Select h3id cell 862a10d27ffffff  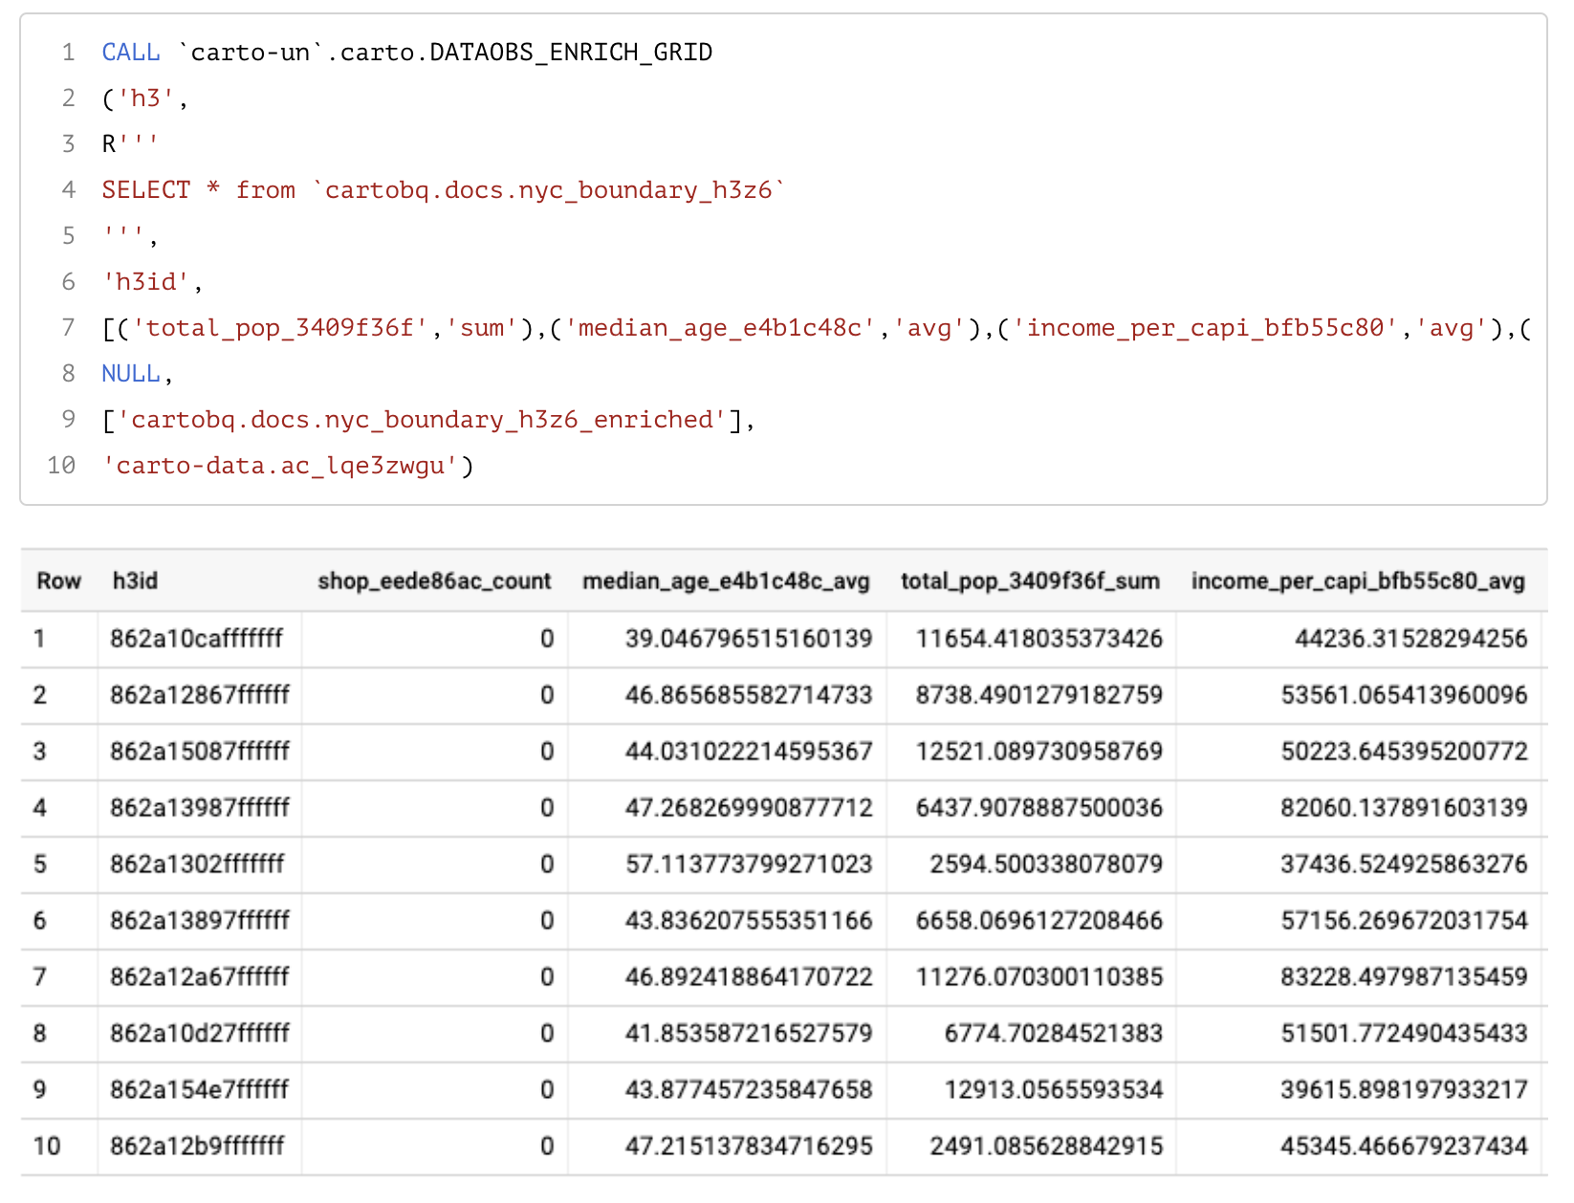[x=199, y=1033]
